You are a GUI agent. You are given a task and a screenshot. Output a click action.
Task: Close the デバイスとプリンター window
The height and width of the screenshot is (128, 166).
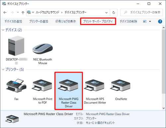[160, 4]
